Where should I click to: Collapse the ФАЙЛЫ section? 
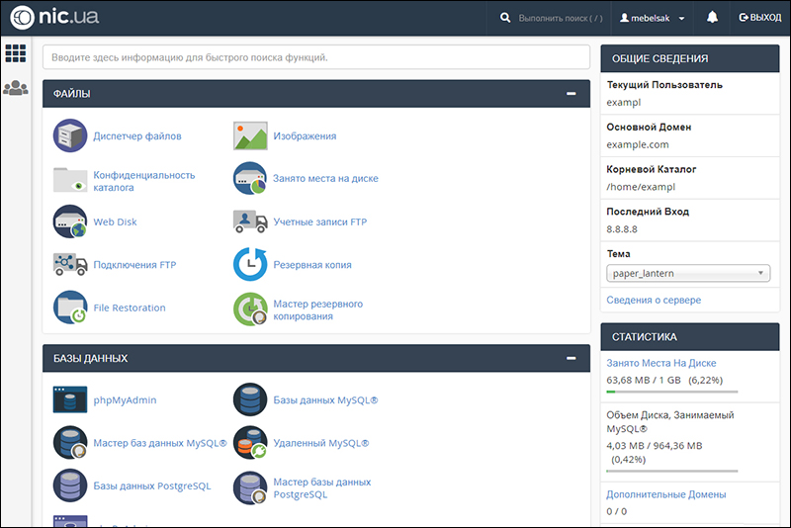[x=571, y=94]
